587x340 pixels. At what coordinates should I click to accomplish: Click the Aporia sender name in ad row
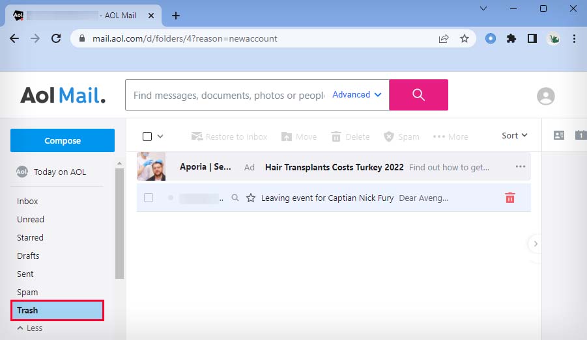[205, 166]
